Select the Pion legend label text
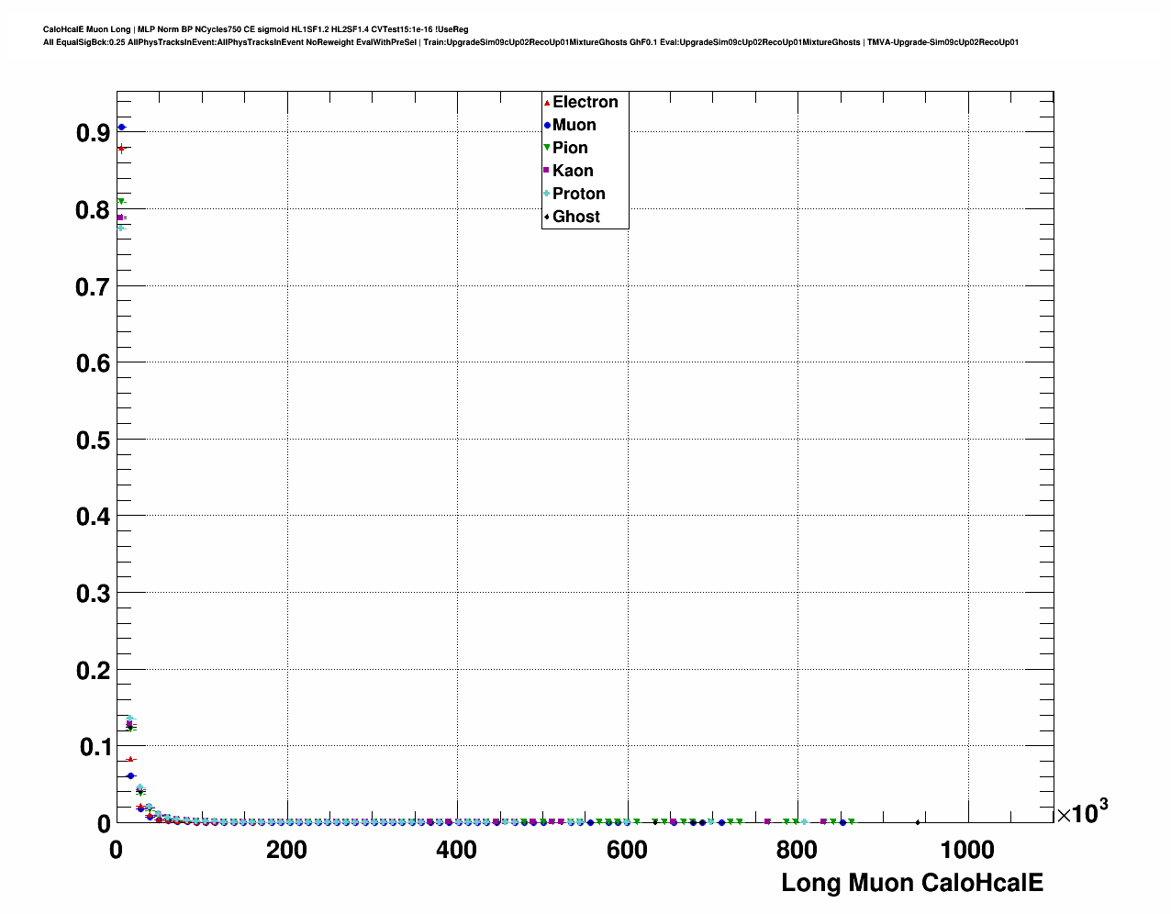 [x=570, y=149]
